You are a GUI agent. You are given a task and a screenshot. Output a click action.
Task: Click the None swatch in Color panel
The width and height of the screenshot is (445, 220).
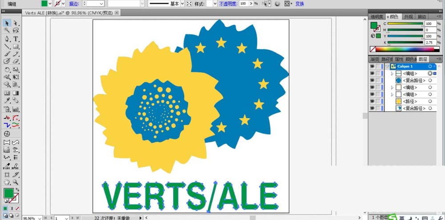(x=372, y=49)
